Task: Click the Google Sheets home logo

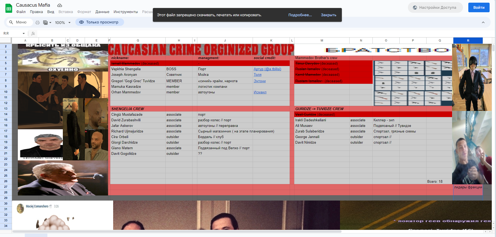Action: [x=9, y=8]
